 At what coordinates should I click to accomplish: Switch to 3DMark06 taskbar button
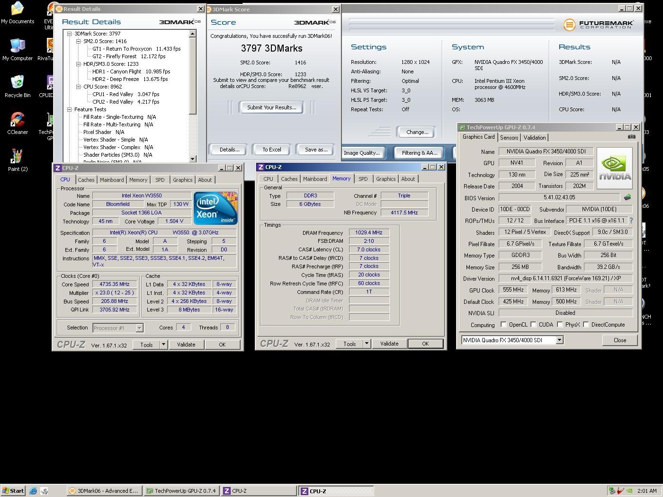(104, 491)
